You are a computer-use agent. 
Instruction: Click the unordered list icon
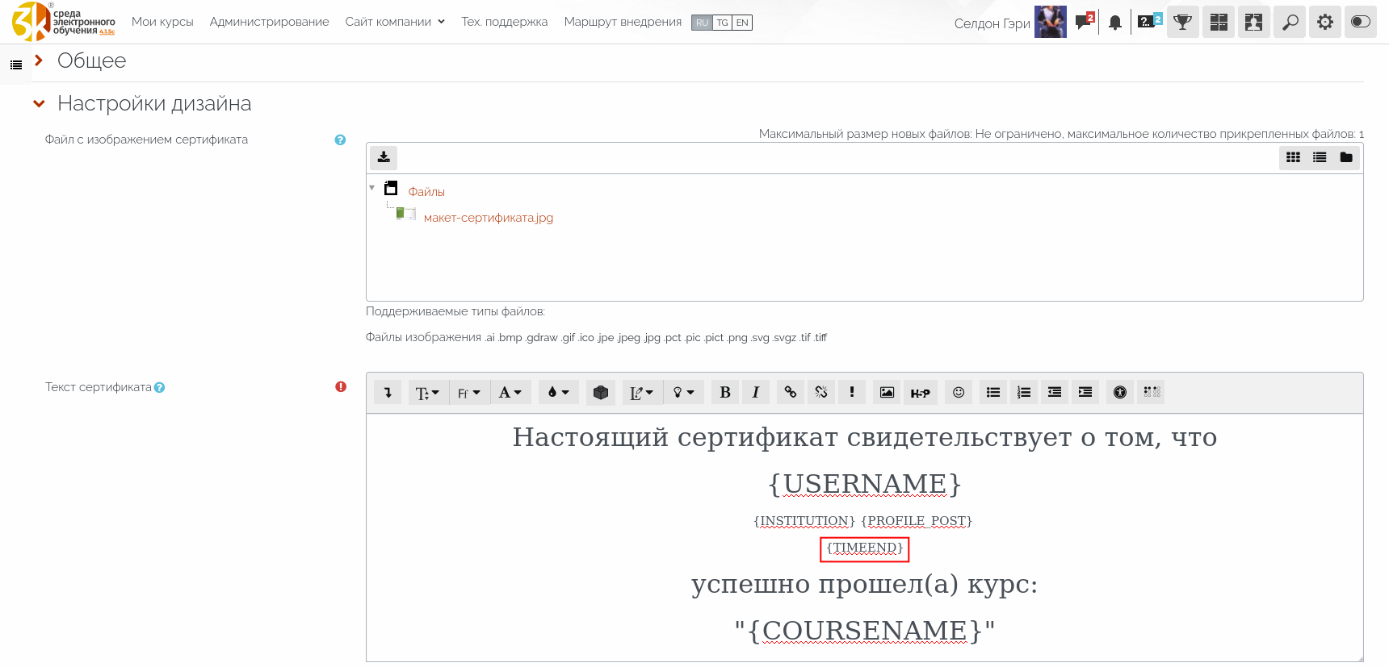993,392
